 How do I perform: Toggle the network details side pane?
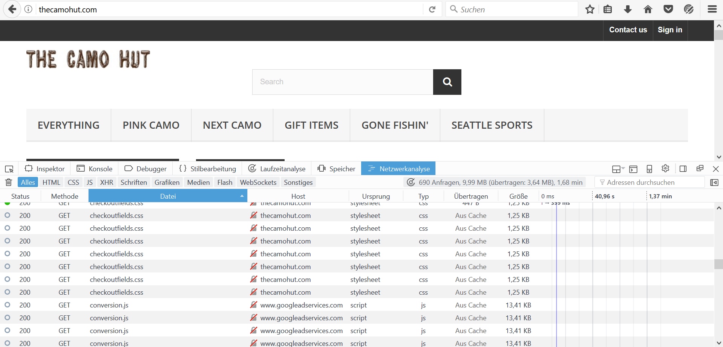(714, 183)
